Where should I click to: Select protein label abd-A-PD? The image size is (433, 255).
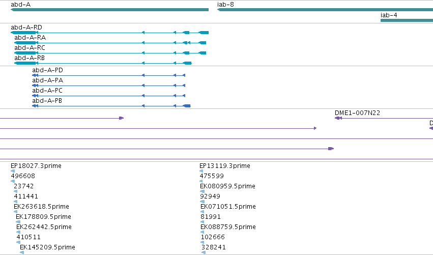pyautogui.click(x=47, y=70)
